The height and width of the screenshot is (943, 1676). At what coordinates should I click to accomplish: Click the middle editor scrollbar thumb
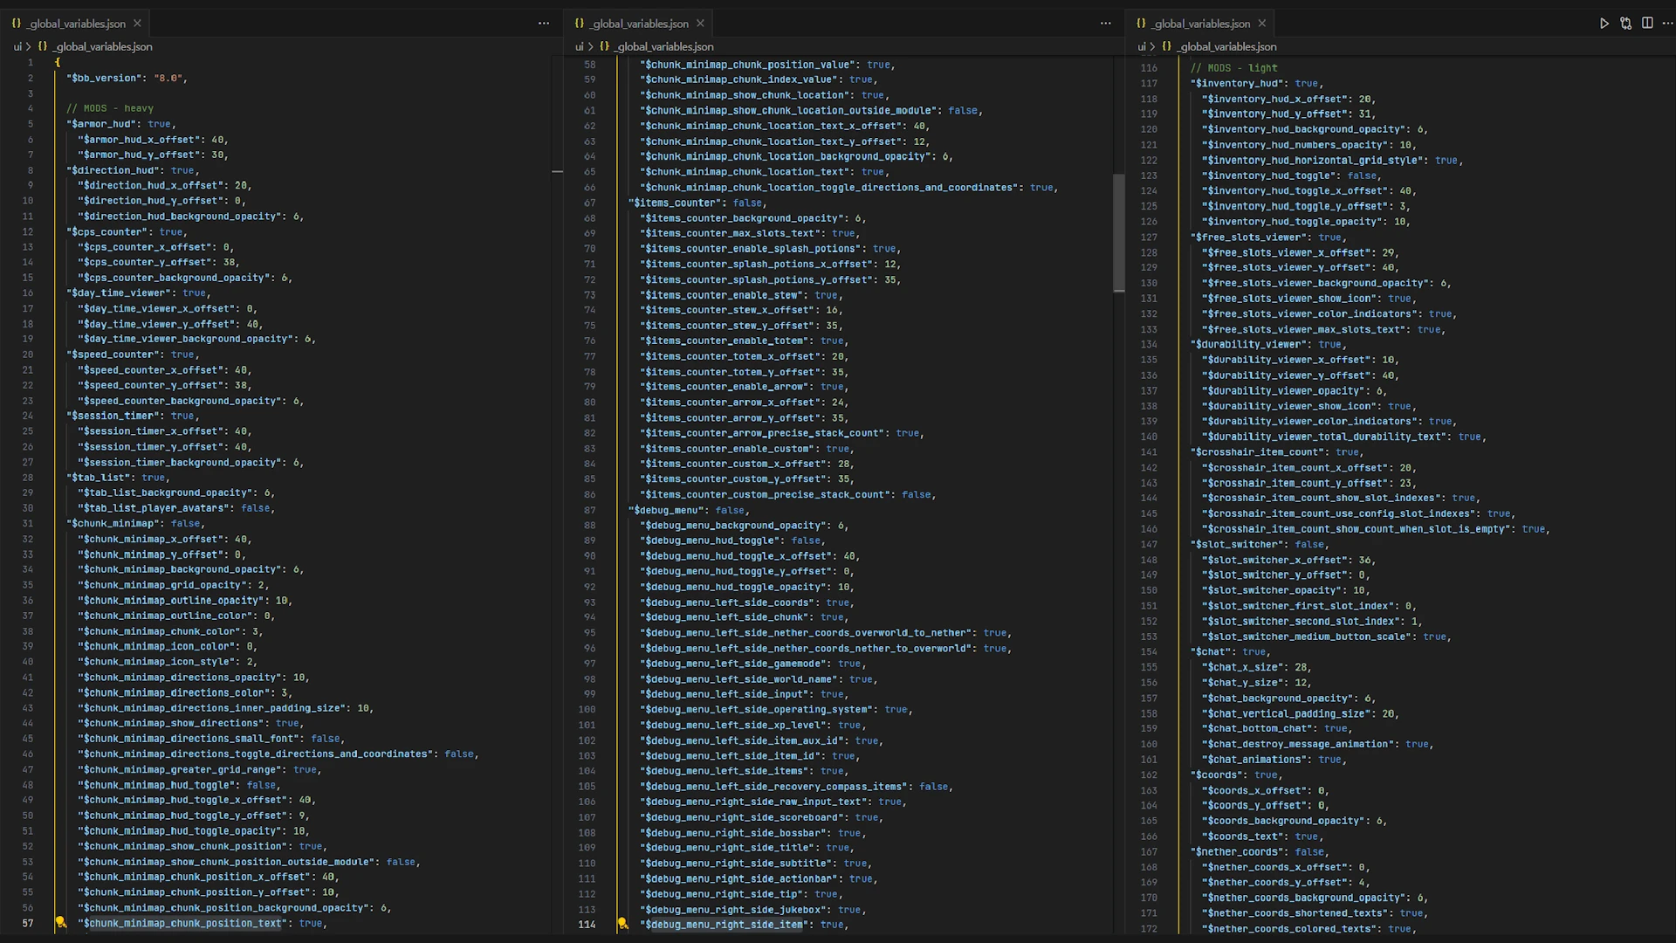point(1118,232)
